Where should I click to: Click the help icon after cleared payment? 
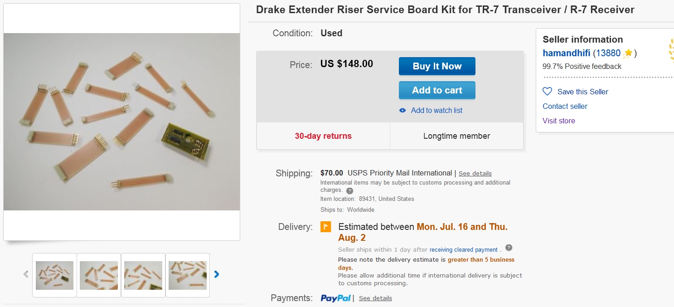click(x=509, y=248)
